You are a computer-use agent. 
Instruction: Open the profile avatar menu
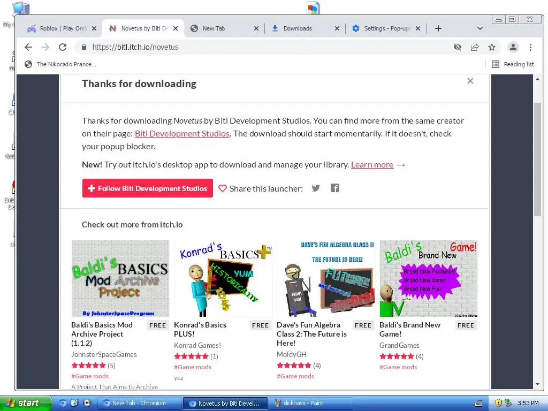(513, 47)
